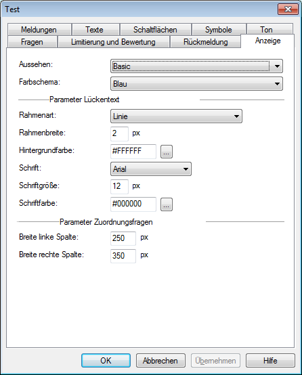Image resolution: width=302 pixels, height=375 pixels.
Task: Select the Rückmeldung tab
Action: coord(206,42)
